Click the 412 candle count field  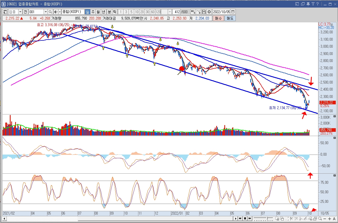[x=176, y=12]
